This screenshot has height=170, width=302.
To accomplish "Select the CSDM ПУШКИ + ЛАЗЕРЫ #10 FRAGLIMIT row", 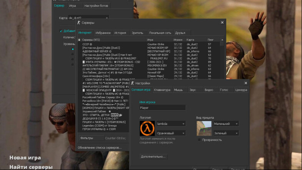I will point(149,58).
